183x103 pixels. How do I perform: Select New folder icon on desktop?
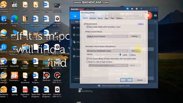tap(25, 20)
